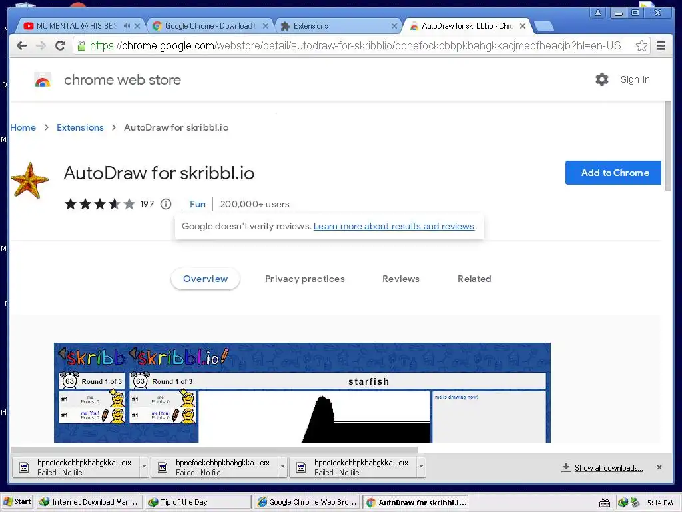
Task: Open the Fun category link
Action: [197, 204]
